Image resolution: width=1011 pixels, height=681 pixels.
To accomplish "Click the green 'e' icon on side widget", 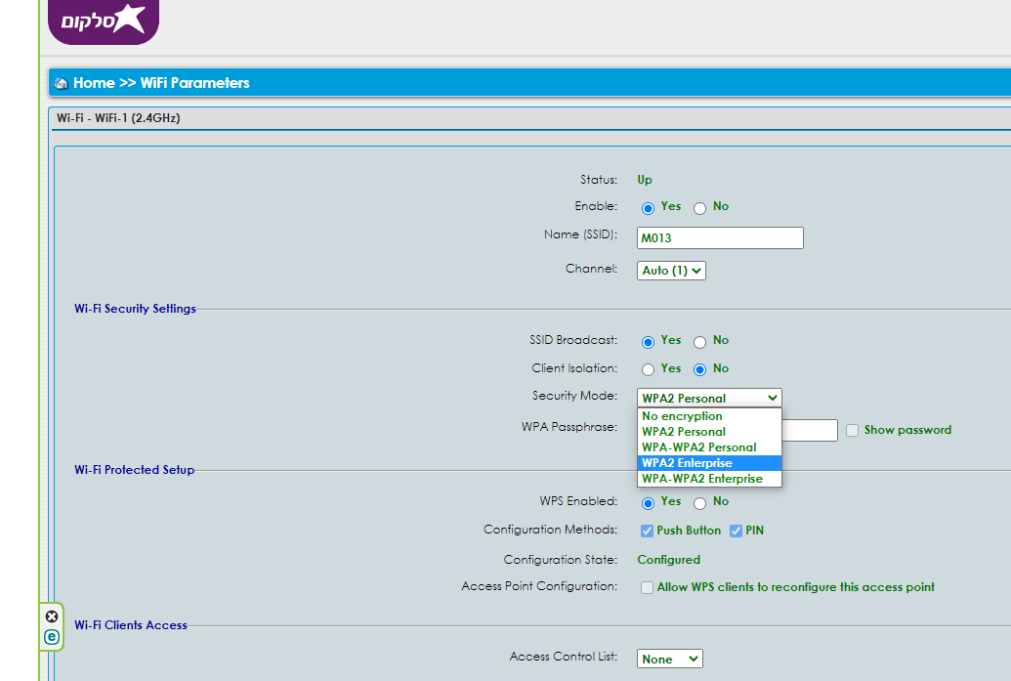I will click(x=52, y=637).
